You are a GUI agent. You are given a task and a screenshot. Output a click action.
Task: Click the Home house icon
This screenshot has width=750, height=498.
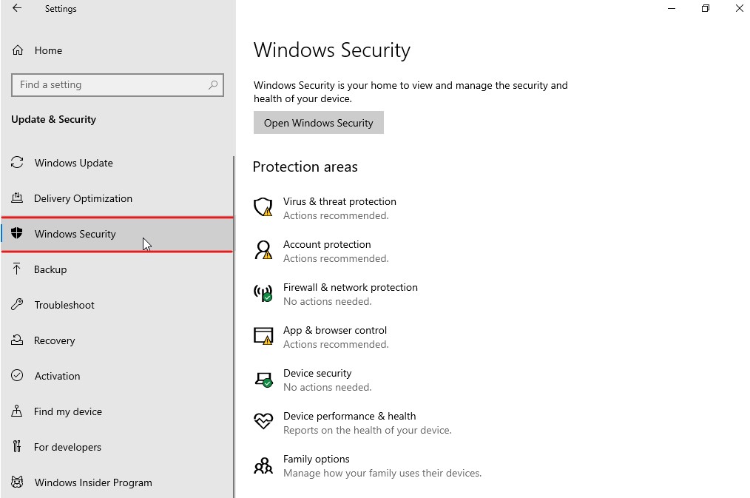coord(18,50)
